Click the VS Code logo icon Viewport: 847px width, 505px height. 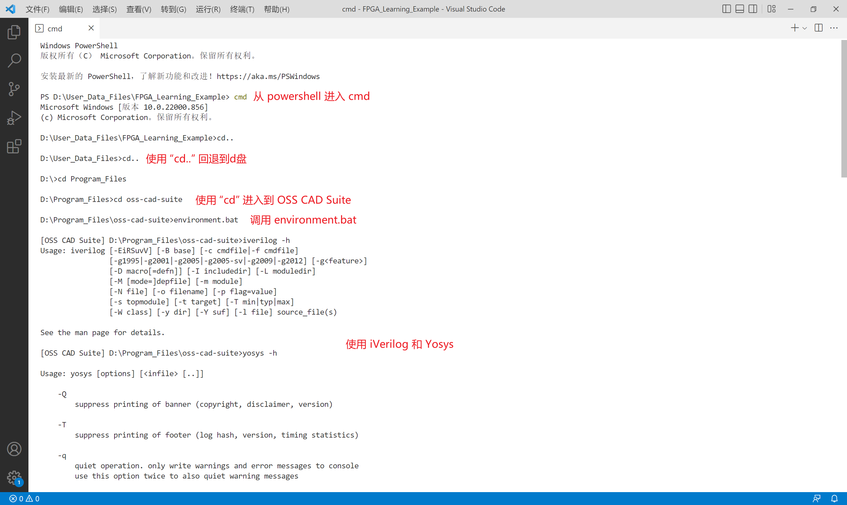pos(10,9)
